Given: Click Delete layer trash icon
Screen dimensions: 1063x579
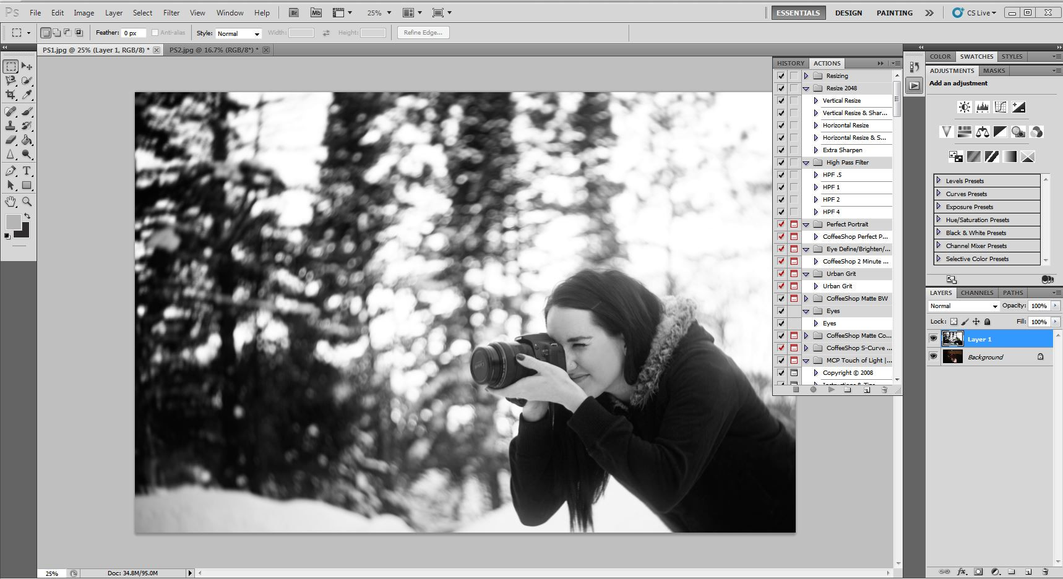Looking at the screenshot, I should tap(1045, 572).
